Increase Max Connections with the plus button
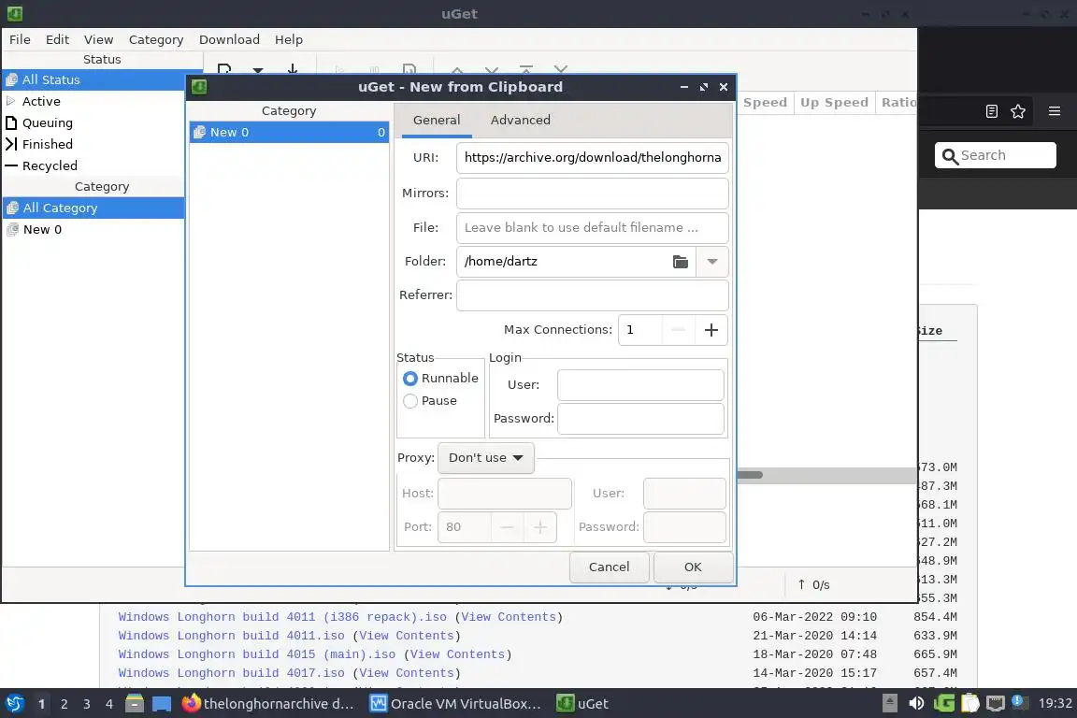The image size is (1077, 718). click(711, 330)
